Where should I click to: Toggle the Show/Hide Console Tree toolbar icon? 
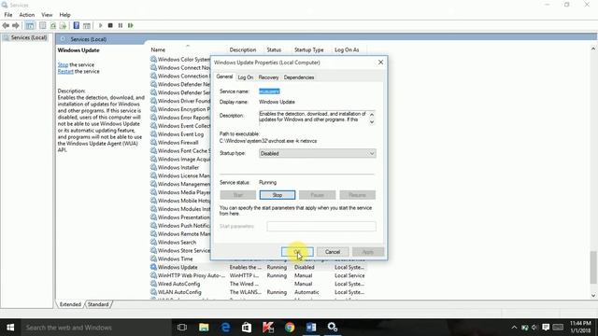coord(30,25)
